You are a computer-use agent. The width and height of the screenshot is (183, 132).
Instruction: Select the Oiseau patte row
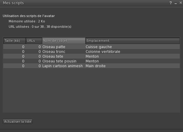point(54,47)
